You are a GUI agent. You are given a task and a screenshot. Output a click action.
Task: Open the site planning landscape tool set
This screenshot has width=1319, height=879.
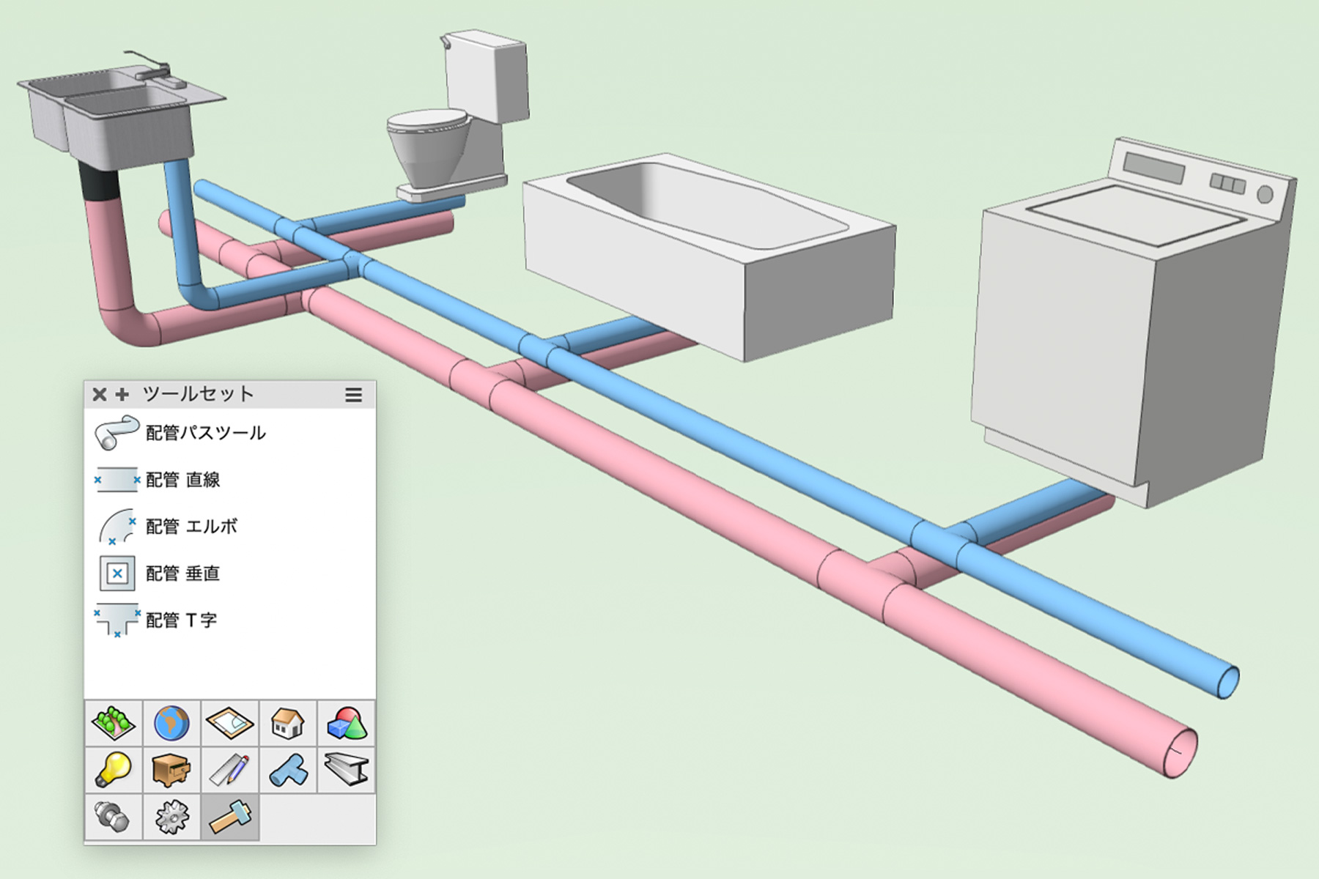pos(114,723)
